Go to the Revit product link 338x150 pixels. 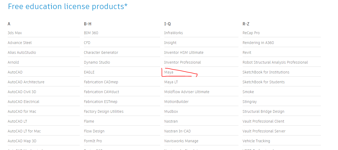(x=247, y=52)
